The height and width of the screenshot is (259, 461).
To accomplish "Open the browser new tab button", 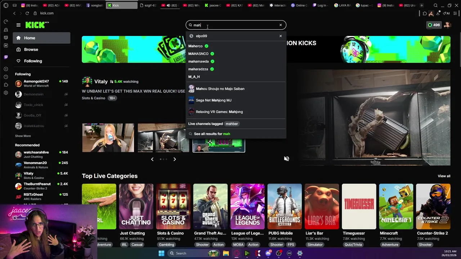I will [x=421, y=5].
